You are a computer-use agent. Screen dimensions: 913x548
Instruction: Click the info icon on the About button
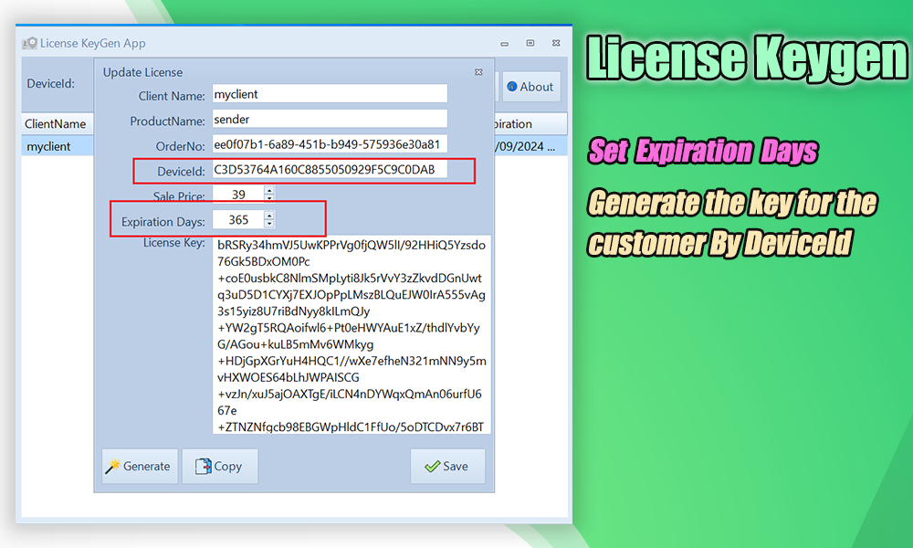[514, 87]
